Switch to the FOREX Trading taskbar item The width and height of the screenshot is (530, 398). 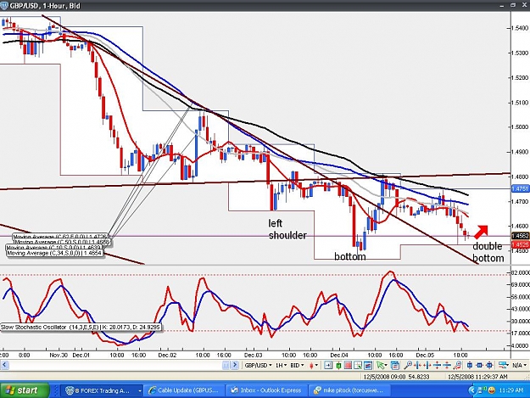point(103,390)
